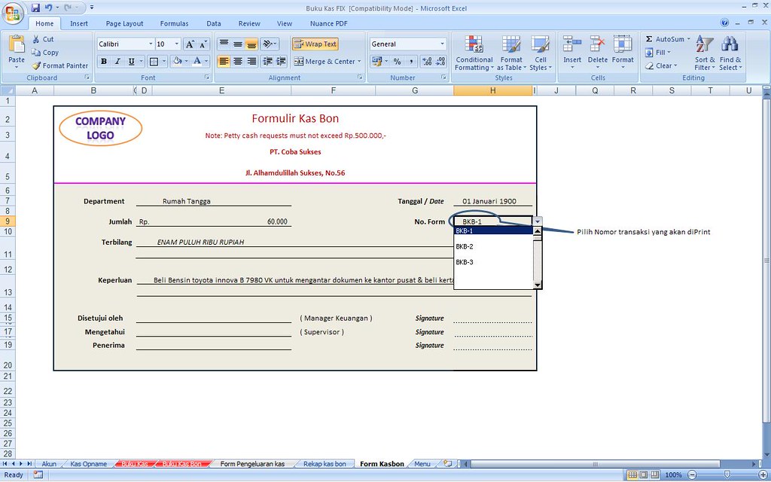Open Conditional Formatting menu
Image resolution: width=771 pixels, height=482 pixels.
(x=474, y=53)
